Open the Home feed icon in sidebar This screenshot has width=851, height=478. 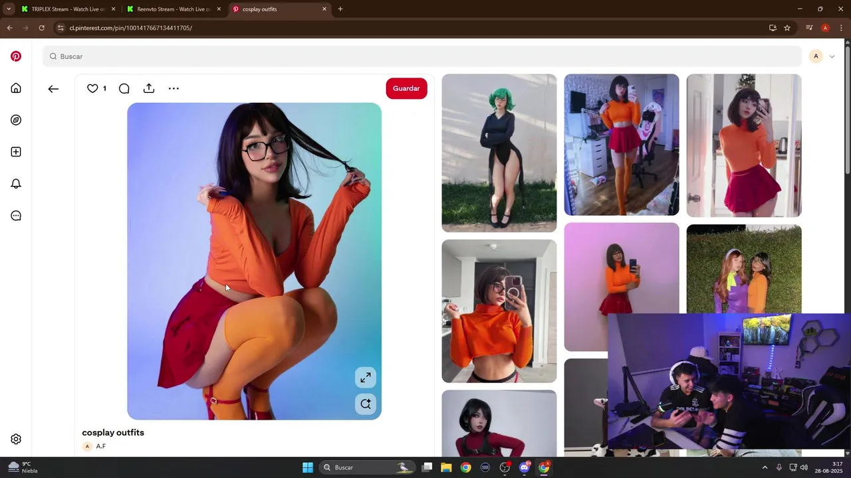click(16, 88)
